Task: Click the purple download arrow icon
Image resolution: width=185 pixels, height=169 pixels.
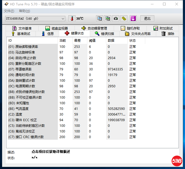Action: 133,19
